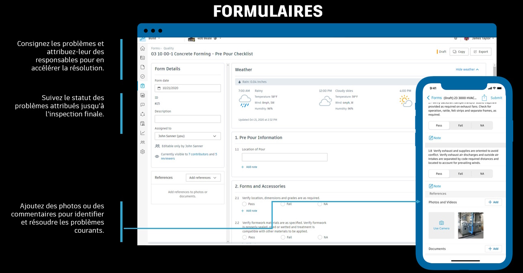Select Pass for item 2.2 formwork materials
The image size is (523, 273).
[x=245, y=237]
